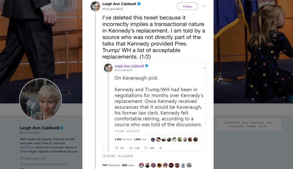Click first liker avatar under main tweet
293x169 pixels.
(142, 165)
